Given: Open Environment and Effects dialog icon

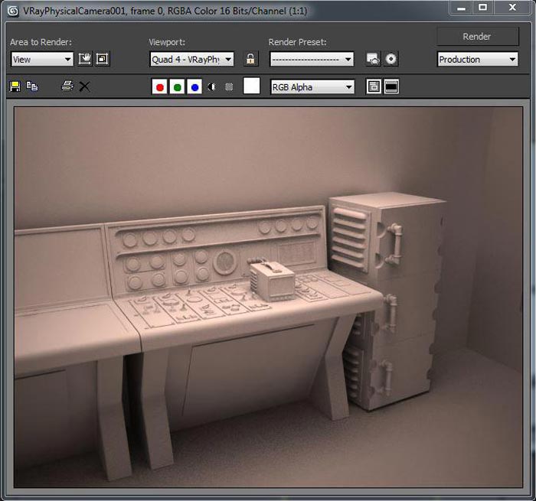Looking at the screenshot, I should [391, 59].
